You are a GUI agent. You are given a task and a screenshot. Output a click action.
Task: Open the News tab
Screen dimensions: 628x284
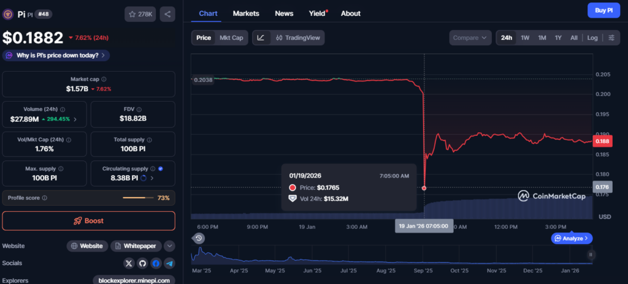(284, 13)
